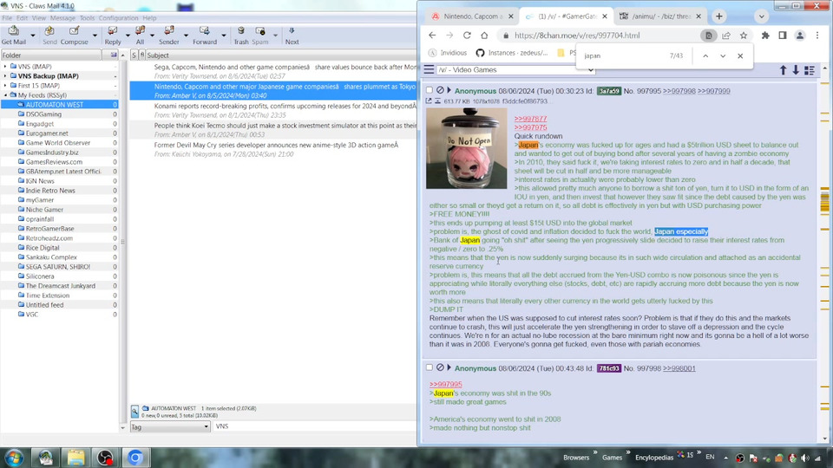Hide post 997995 circle-slash icon
This screenshot has width=833, height=468.
[440, 91]
